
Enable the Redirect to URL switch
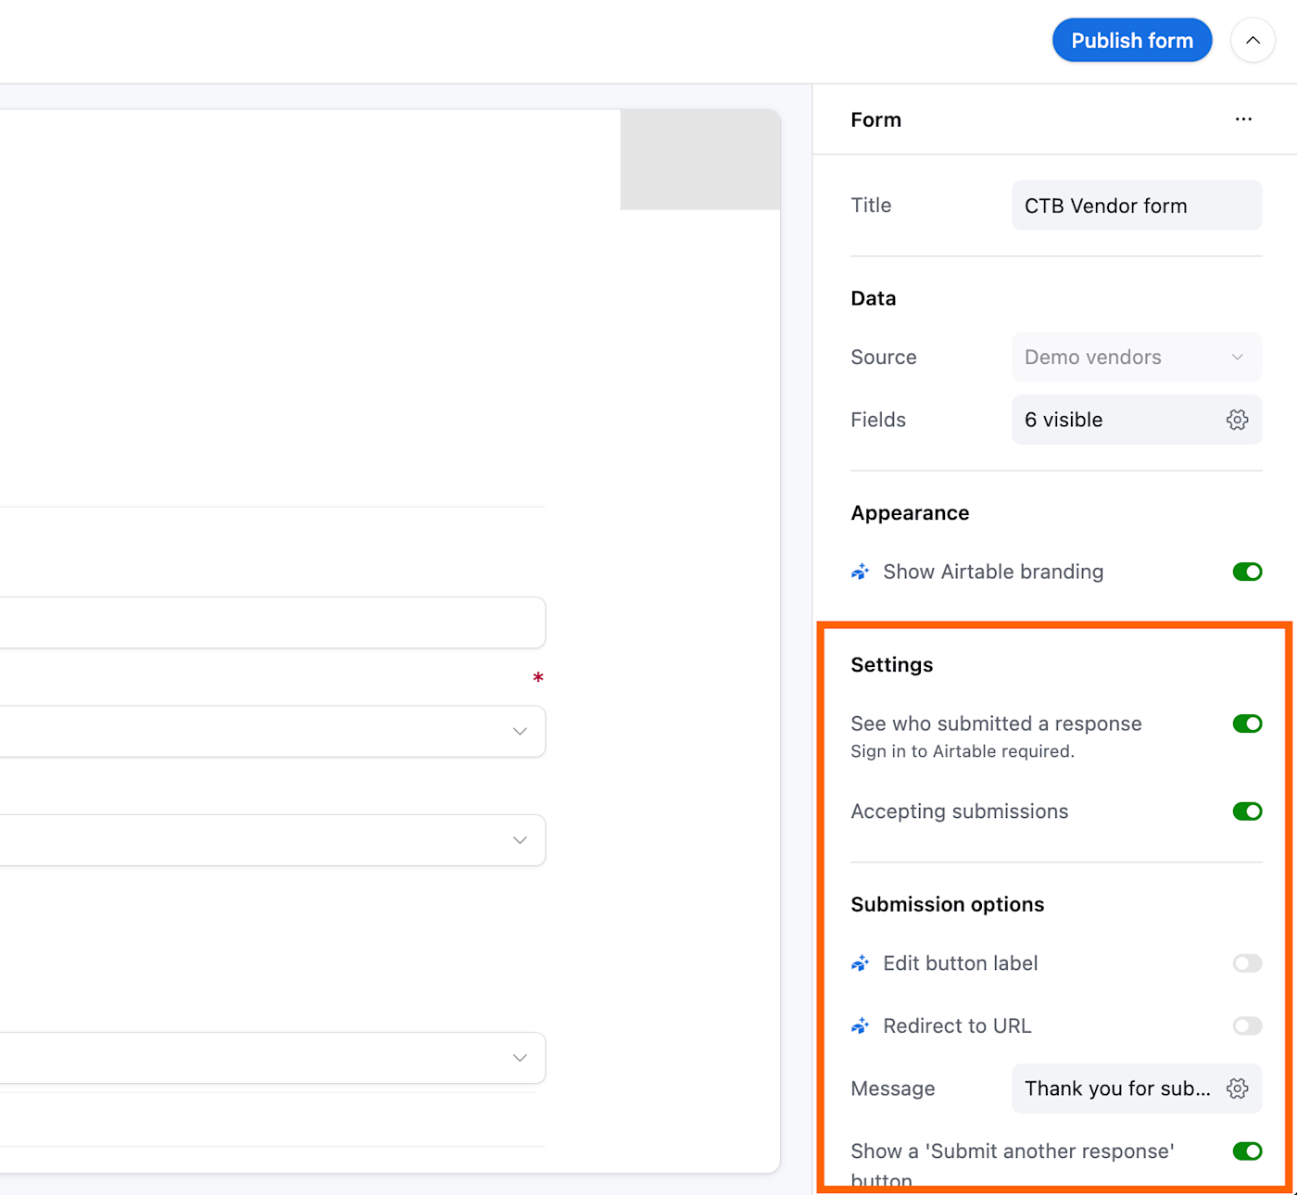pos(1247,1026)
